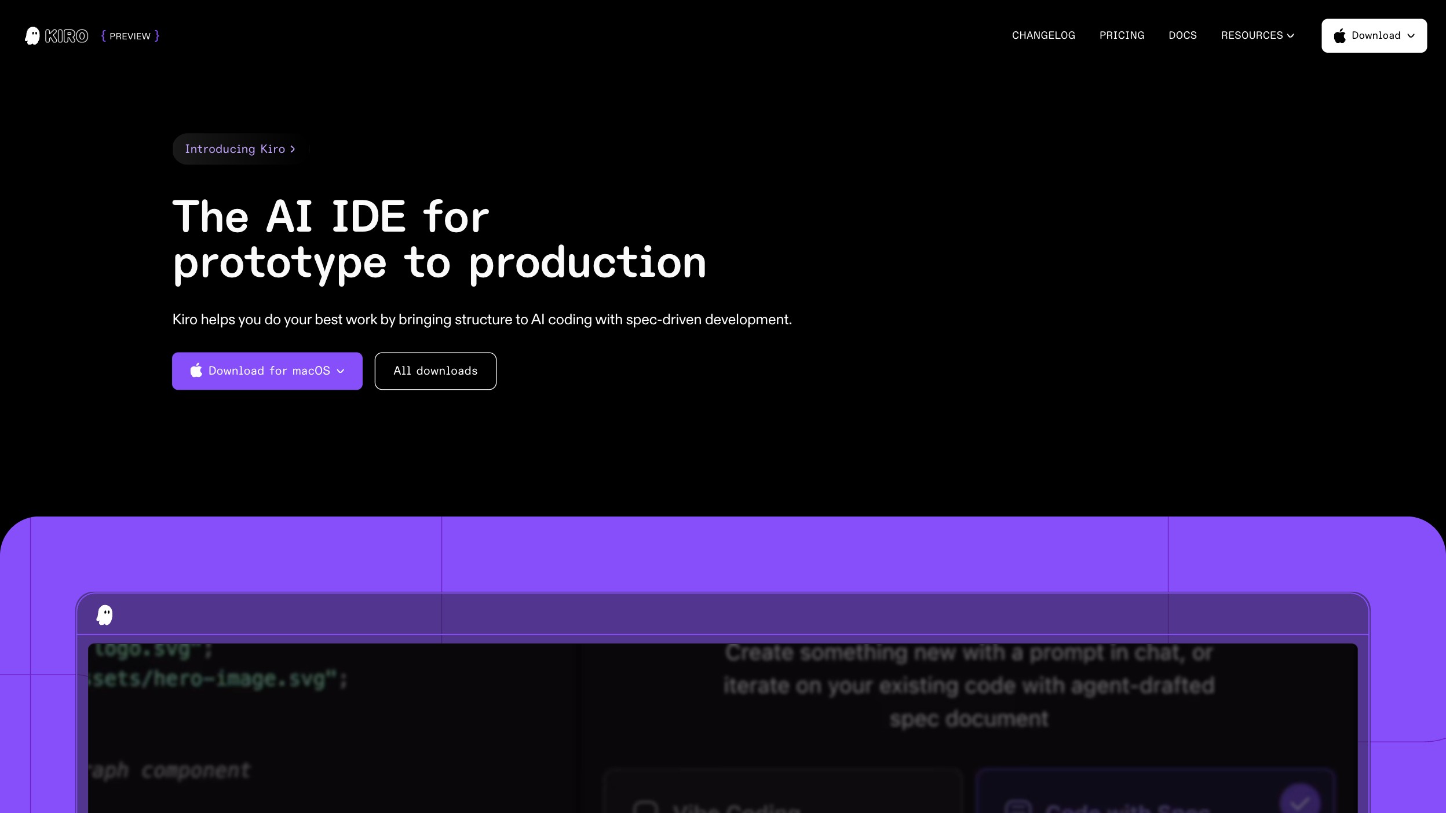Click the chevron next to RESOURCES
Viewport: 1446px width, 813px height.
(x=1290, y=36)
